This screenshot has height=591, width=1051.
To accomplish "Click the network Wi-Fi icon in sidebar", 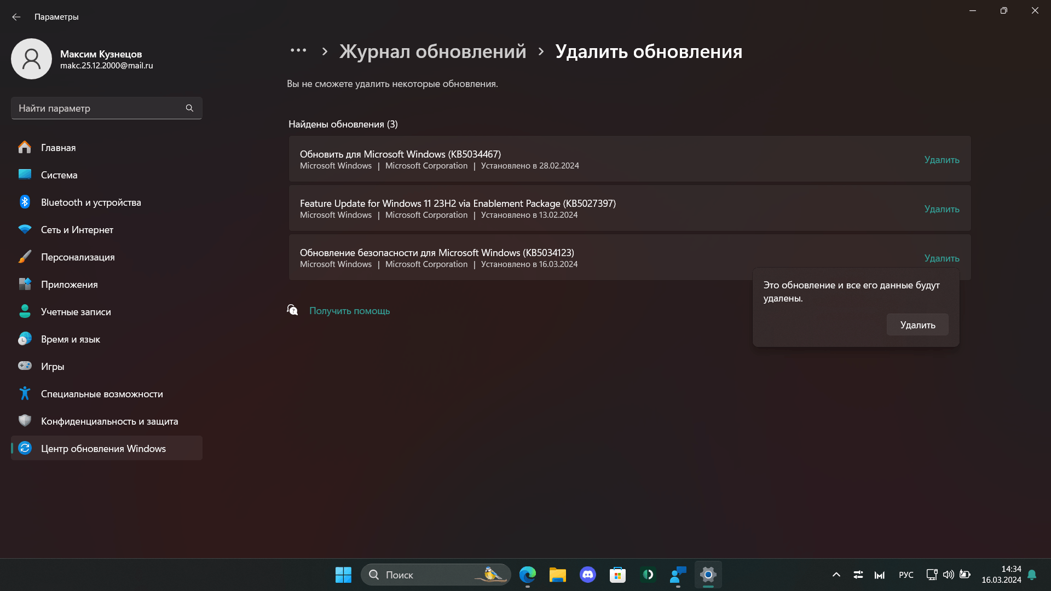I will pos(25,229).
